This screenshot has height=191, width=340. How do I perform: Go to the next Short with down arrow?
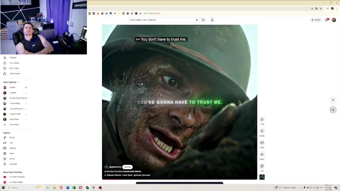click(x=333, y=110)
